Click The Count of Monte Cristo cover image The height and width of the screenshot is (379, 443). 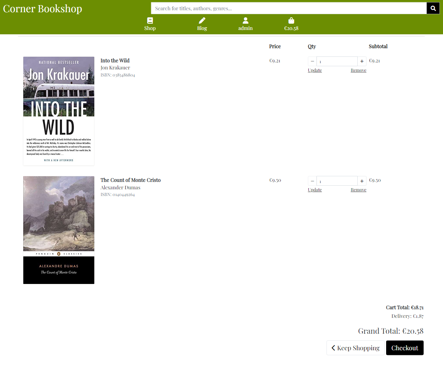click(59, 230)
